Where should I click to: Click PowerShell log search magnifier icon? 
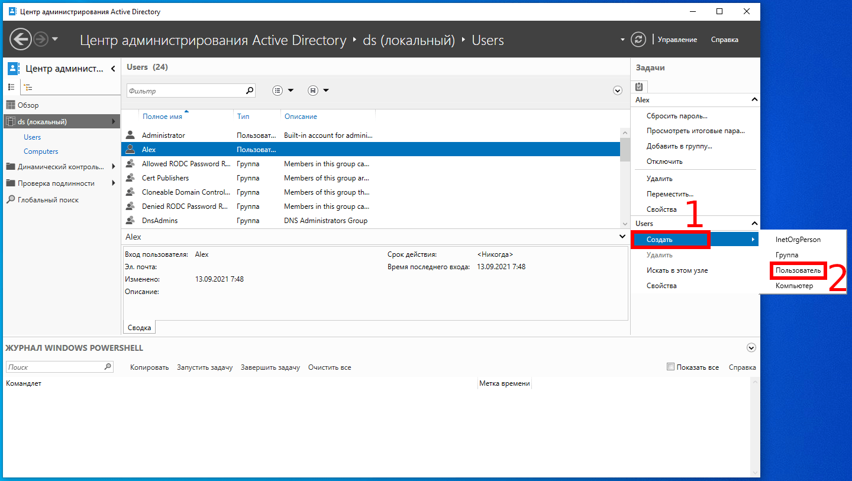click(108, 367)
